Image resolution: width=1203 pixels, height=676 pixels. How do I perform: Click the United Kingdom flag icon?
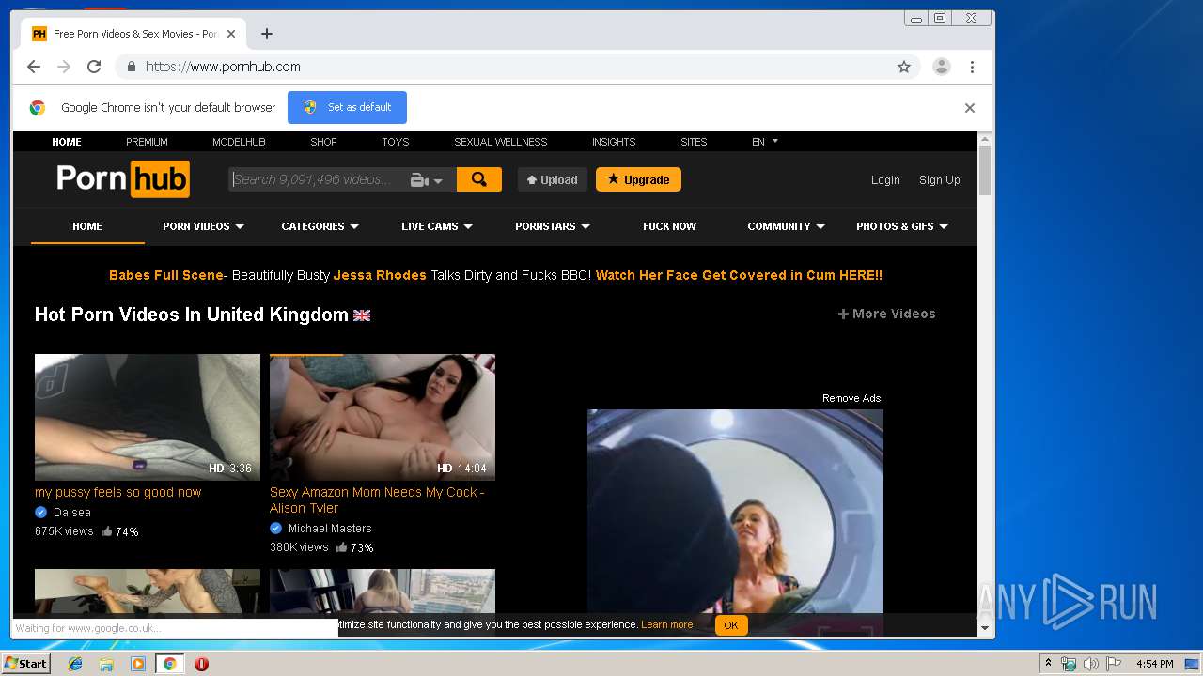click(x=362, y=315)
